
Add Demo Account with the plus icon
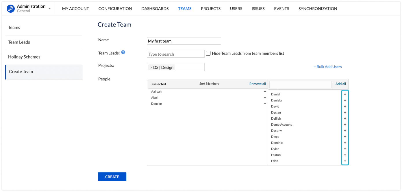(x=345, y=125)
